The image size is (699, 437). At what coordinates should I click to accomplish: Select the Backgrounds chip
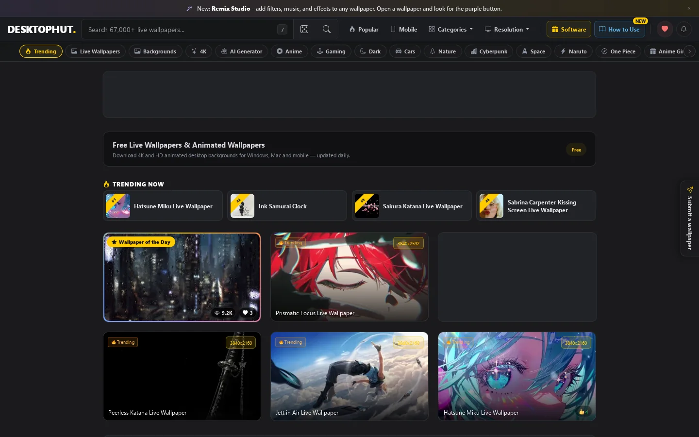tap(155, 51)
